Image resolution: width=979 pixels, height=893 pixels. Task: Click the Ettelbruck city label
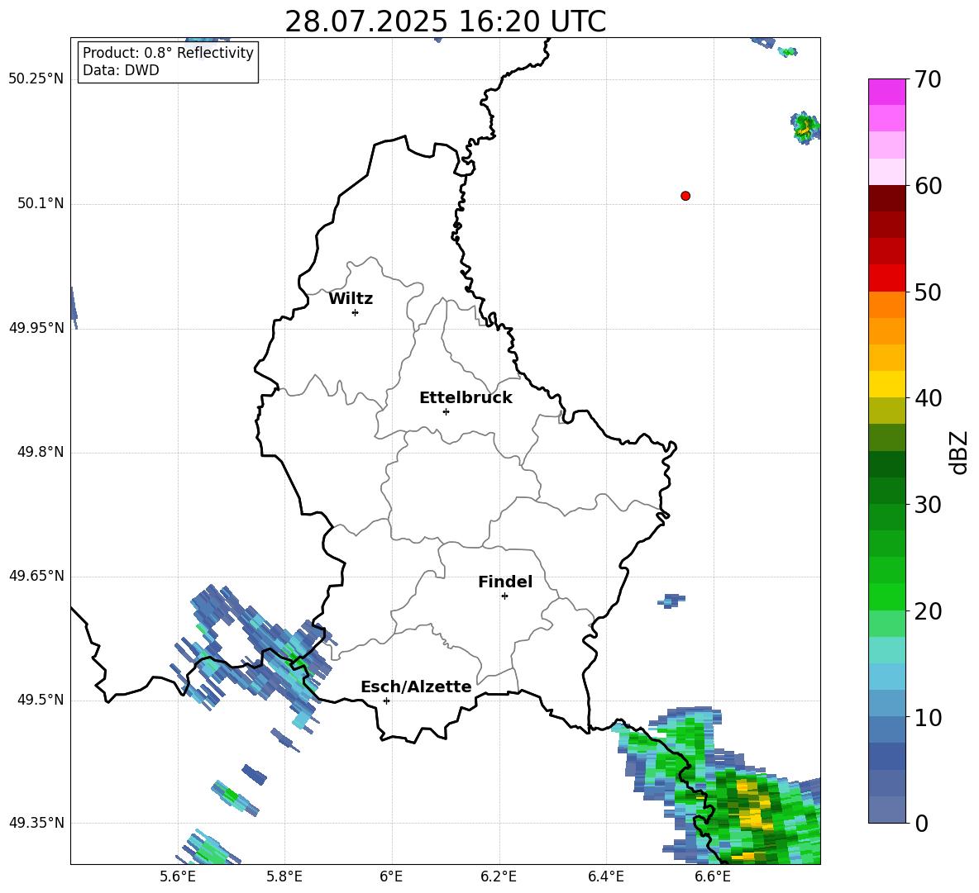pos(466,398)
